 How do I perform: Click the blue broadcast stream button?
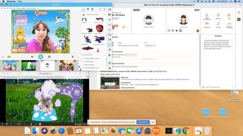[41, 57]
